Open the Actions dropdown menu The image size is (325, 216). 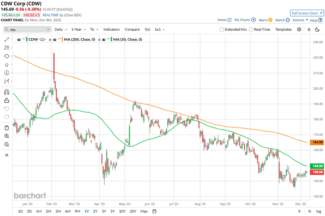300,20
